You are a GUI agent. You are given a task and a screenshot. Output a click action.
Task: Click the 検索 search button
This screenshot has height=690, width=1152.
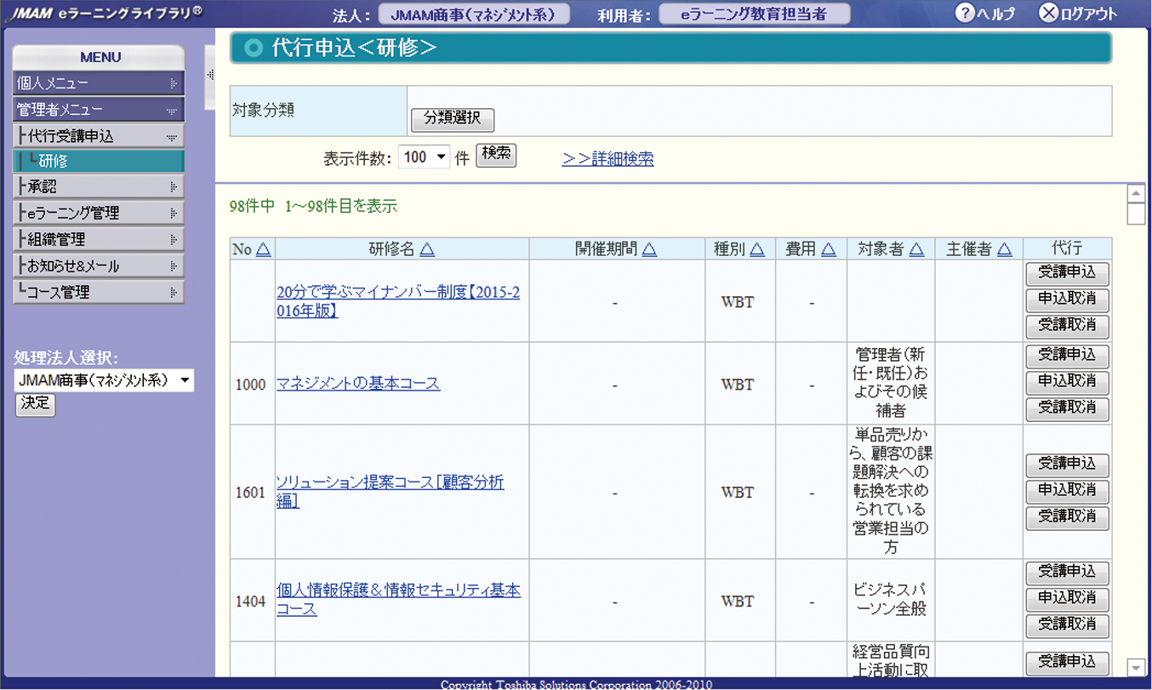pos(496,155)
